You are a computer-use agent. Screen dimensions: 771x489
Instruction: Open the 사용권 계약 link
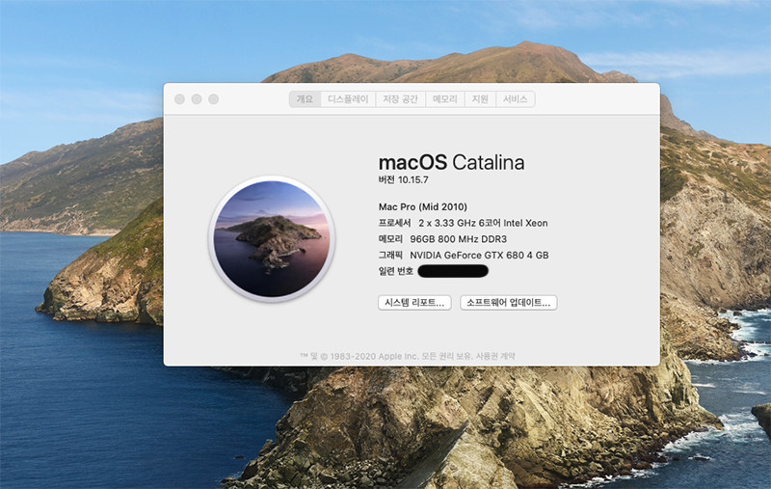click(499, 356)
